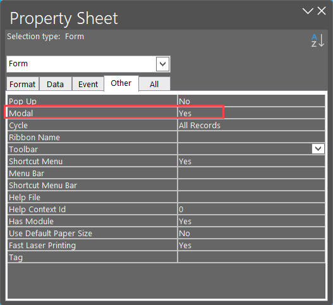The image size is (333, 305).
Task: Click the Modal value field showing Yes
Action: pos(251,113)
